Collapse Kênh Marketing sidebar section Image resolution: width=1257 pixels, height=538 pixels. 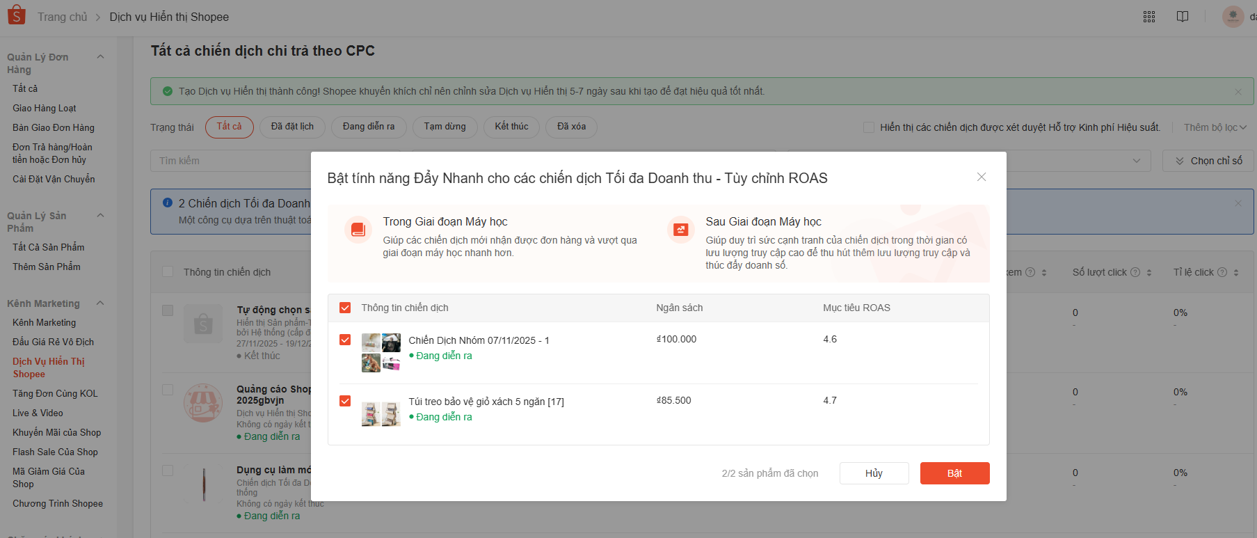100,303
